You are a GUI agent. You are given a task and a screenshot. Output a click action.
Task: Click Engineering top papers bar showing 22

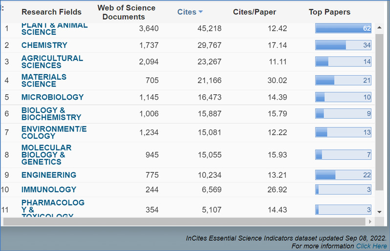pos(343,175)
